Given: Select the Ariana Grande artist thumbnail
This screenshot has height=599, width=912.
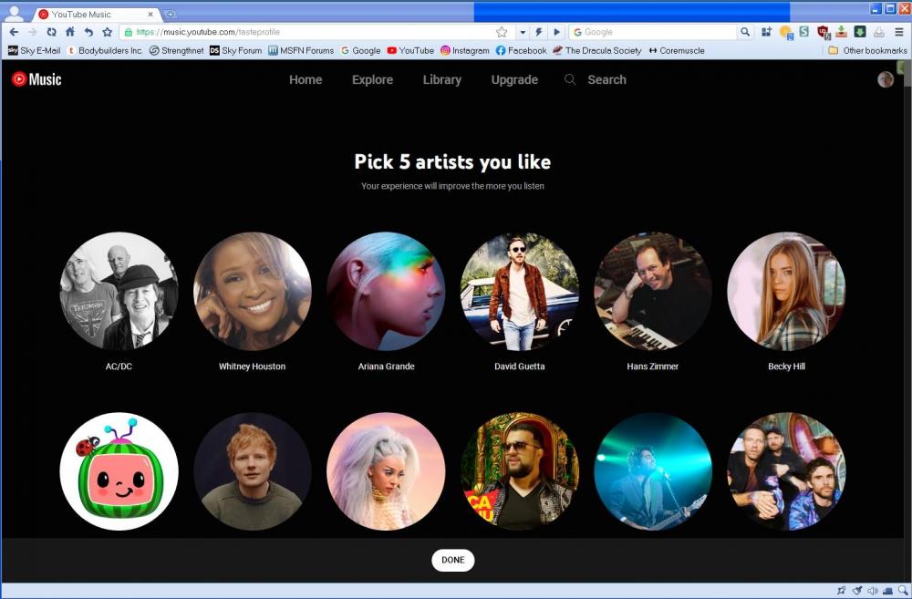Looking at the screenshot, I should [386, 291].
